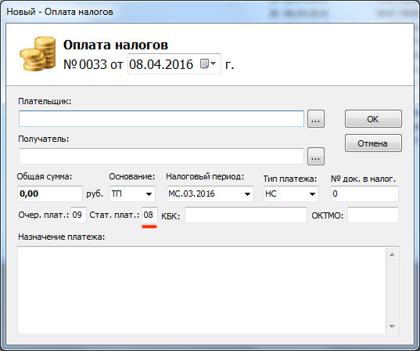Click the scroll-down arrow in the Назначение платежа box
This screenshot has width=420, height=351.
click(392, 326)
